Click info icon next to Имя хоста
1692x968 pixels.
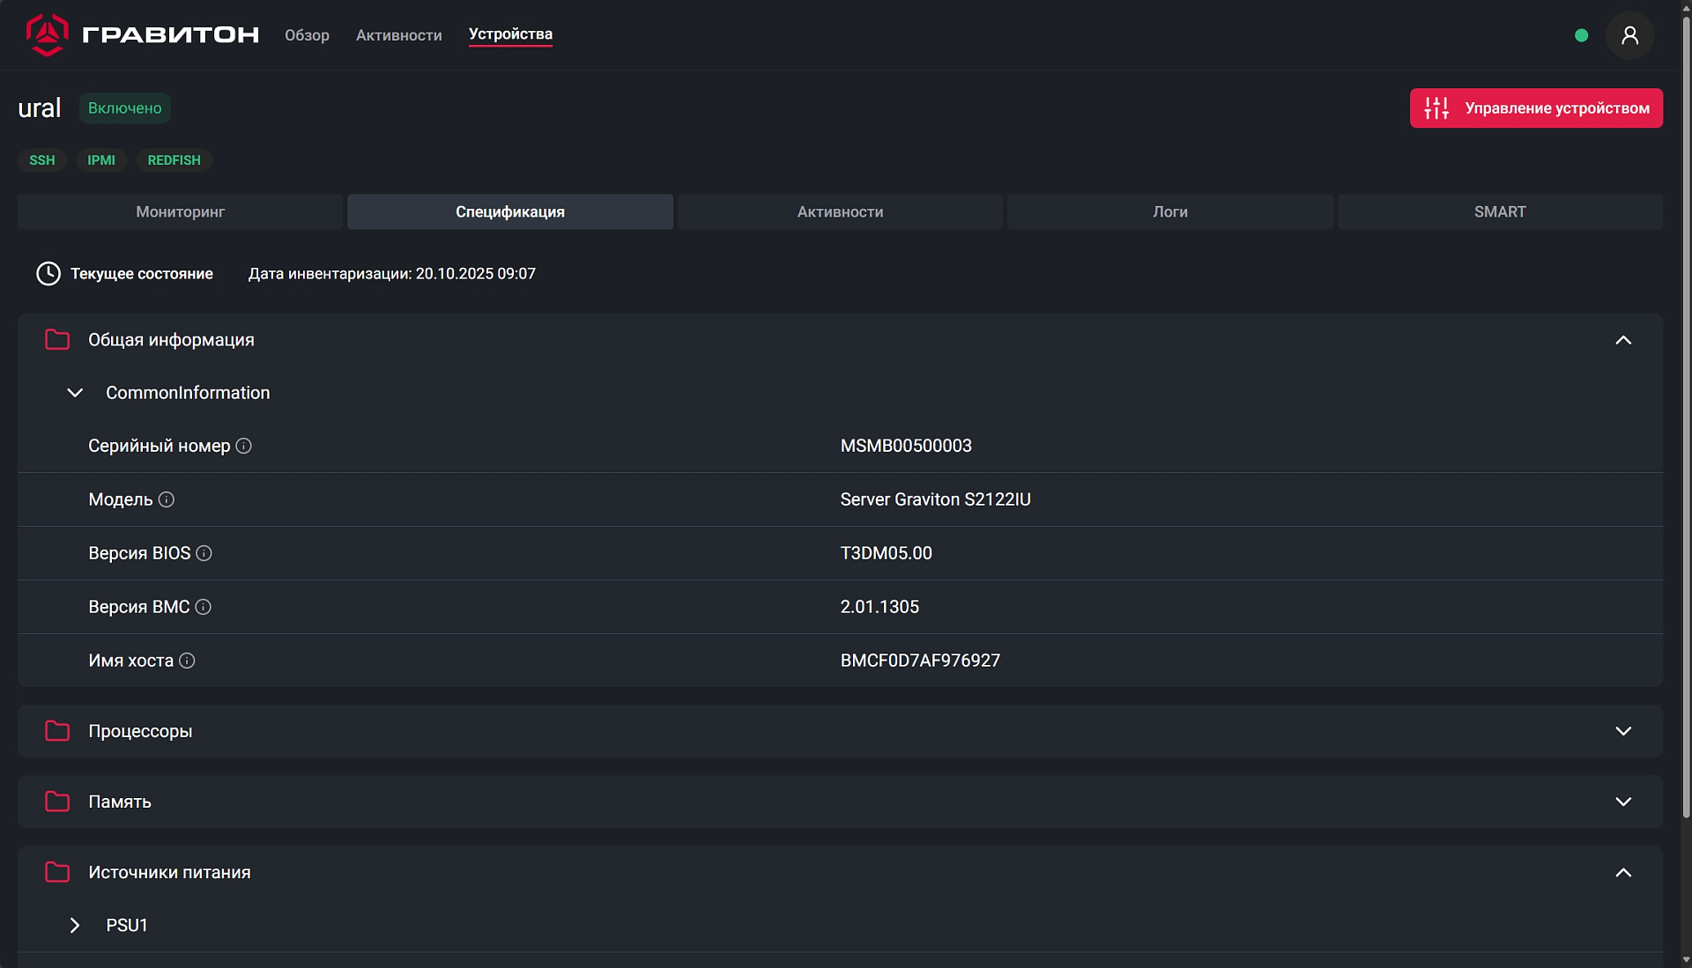(x=187, y=661)
